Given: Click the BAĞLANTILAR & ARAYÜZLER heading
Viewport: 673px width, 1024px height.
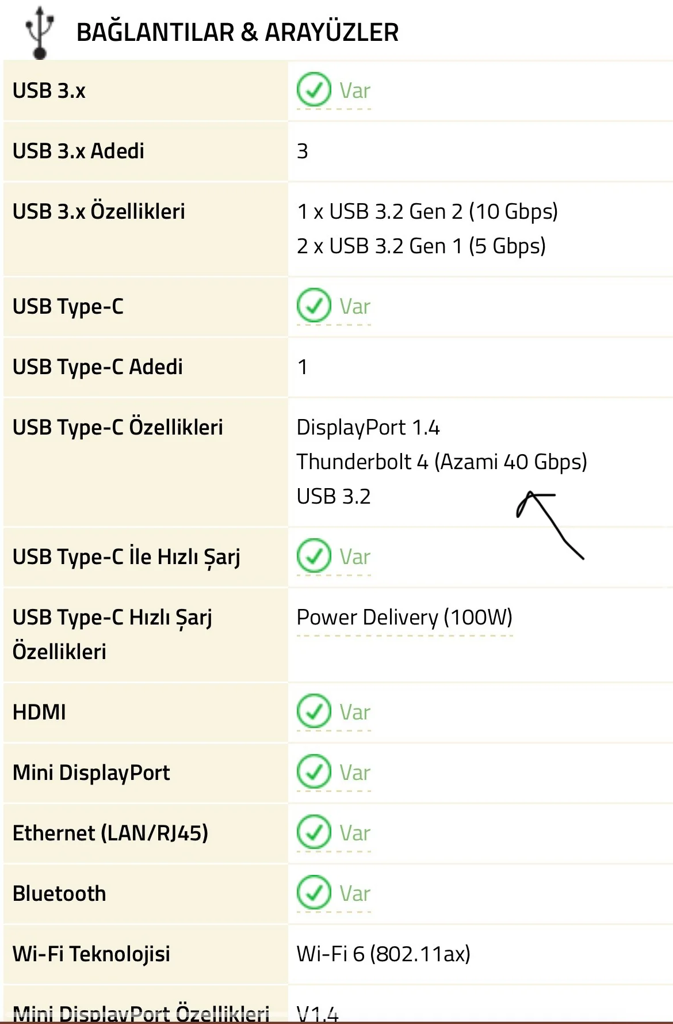Looking at the screenshot, I should (238, 32).
